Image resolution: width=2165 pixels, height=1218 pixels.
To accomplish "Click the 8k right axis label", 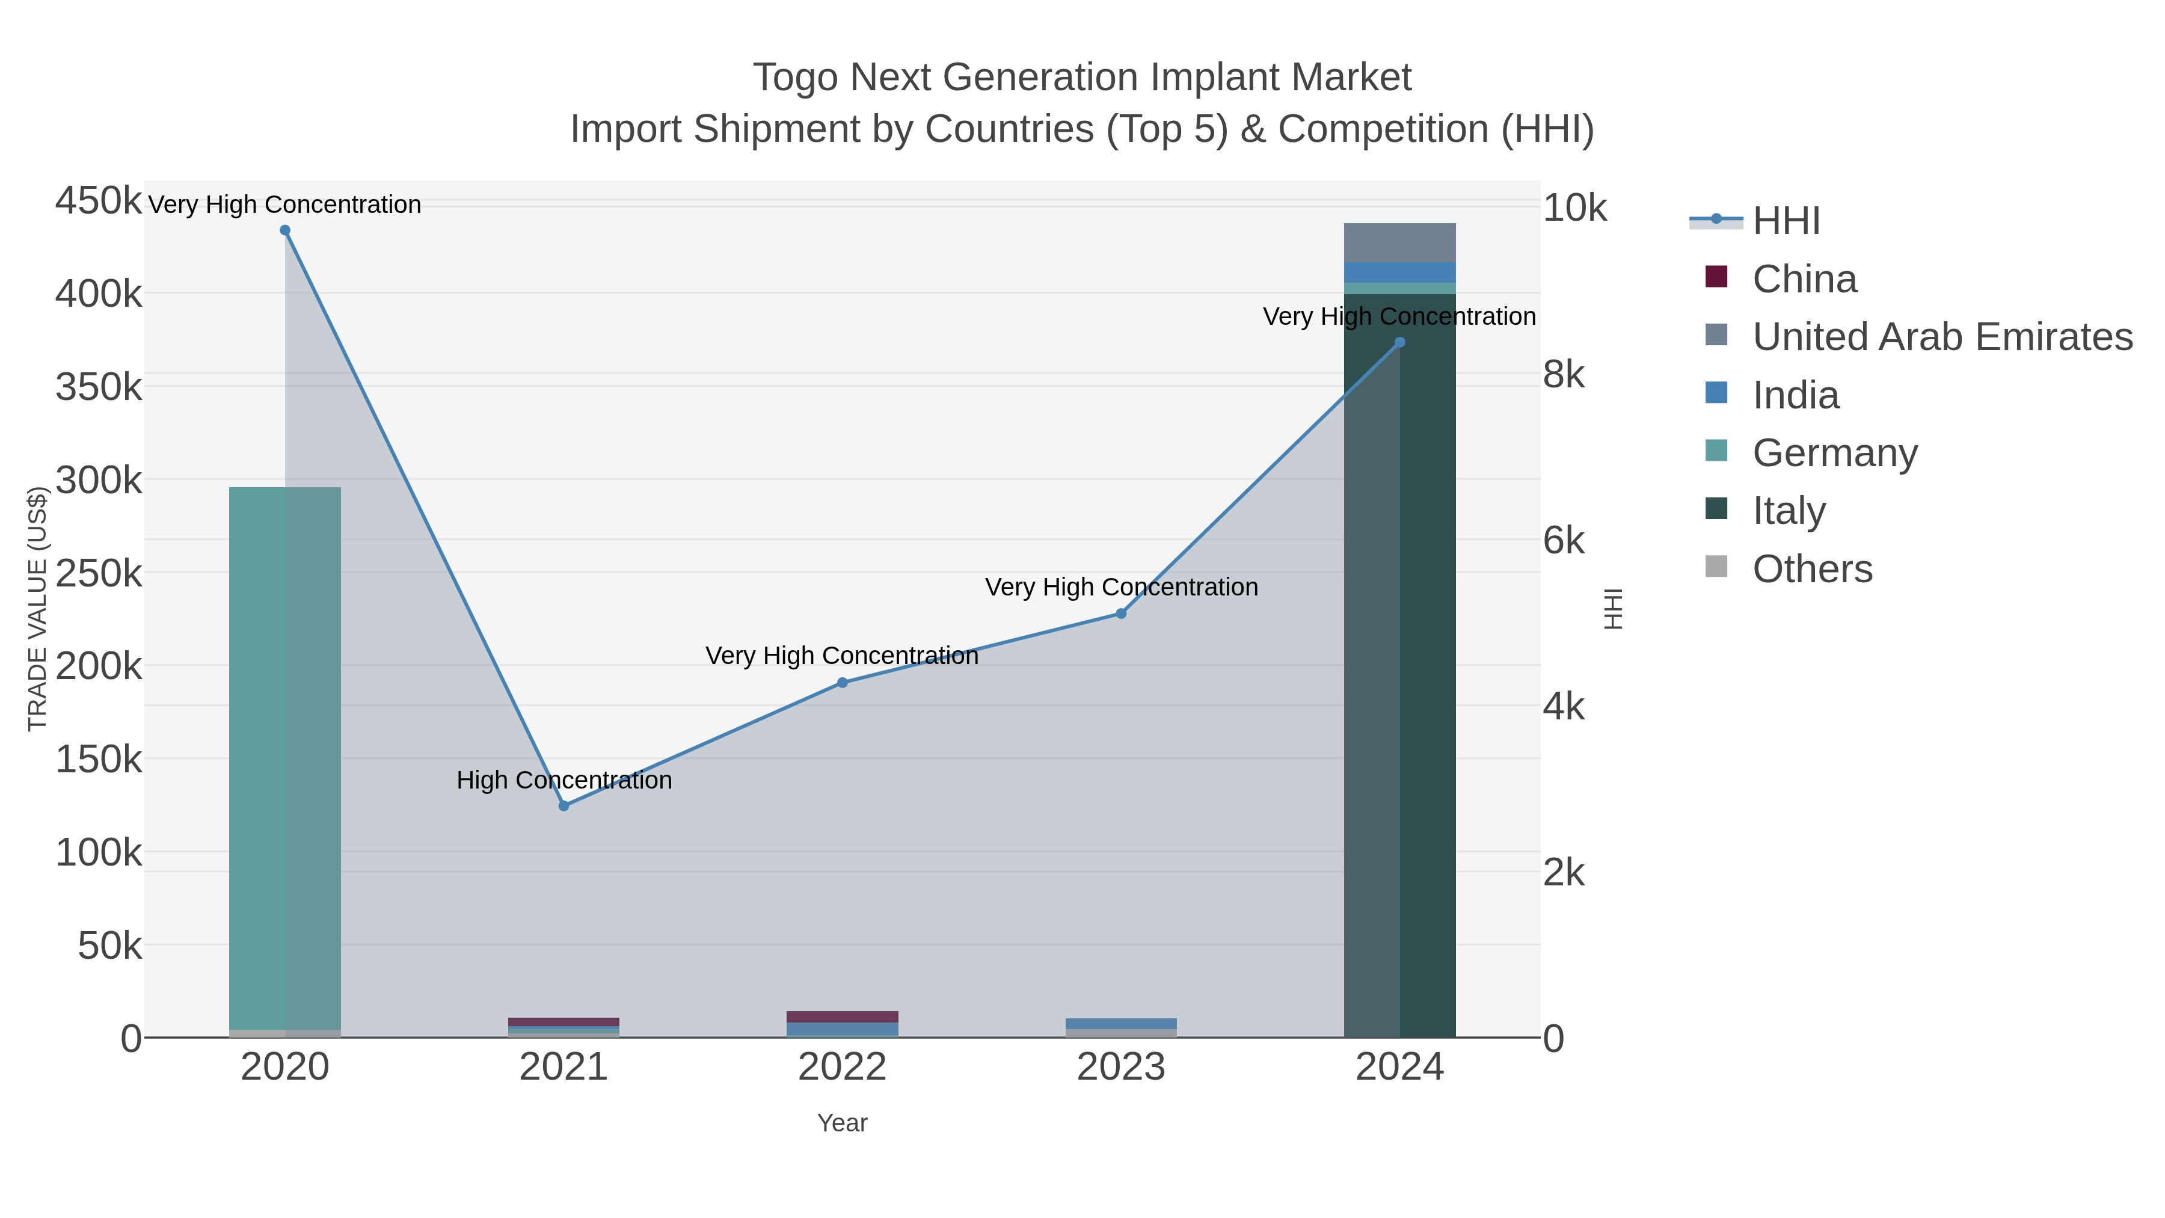I will 1563,374.
